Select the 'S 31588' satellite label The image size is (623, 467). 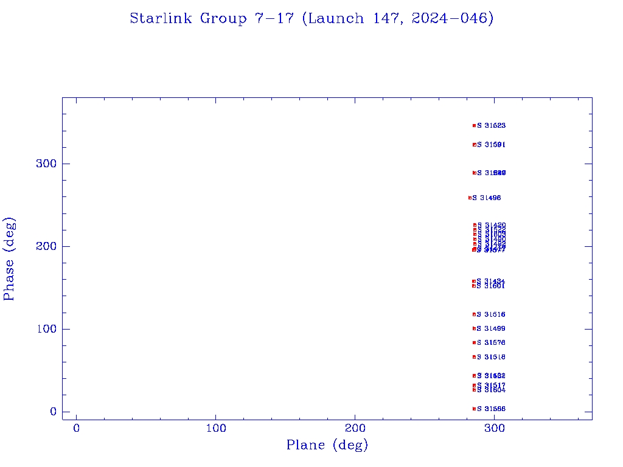[492, 409]
